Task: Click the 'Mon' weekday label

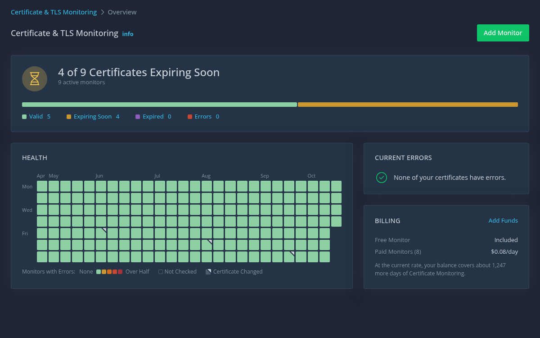Action: 27,187
